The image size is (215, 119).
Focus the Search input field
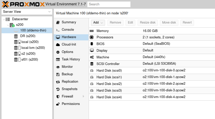[109, 4]
